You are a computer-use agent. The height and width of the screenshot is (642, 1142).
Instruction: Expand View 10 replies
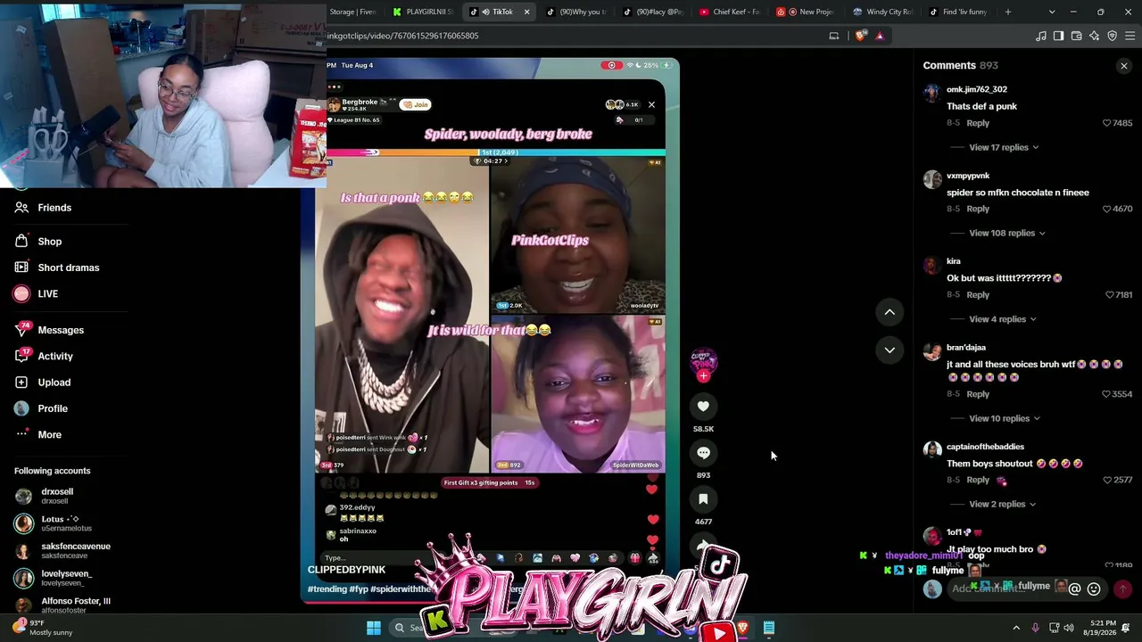point(1005,418)
